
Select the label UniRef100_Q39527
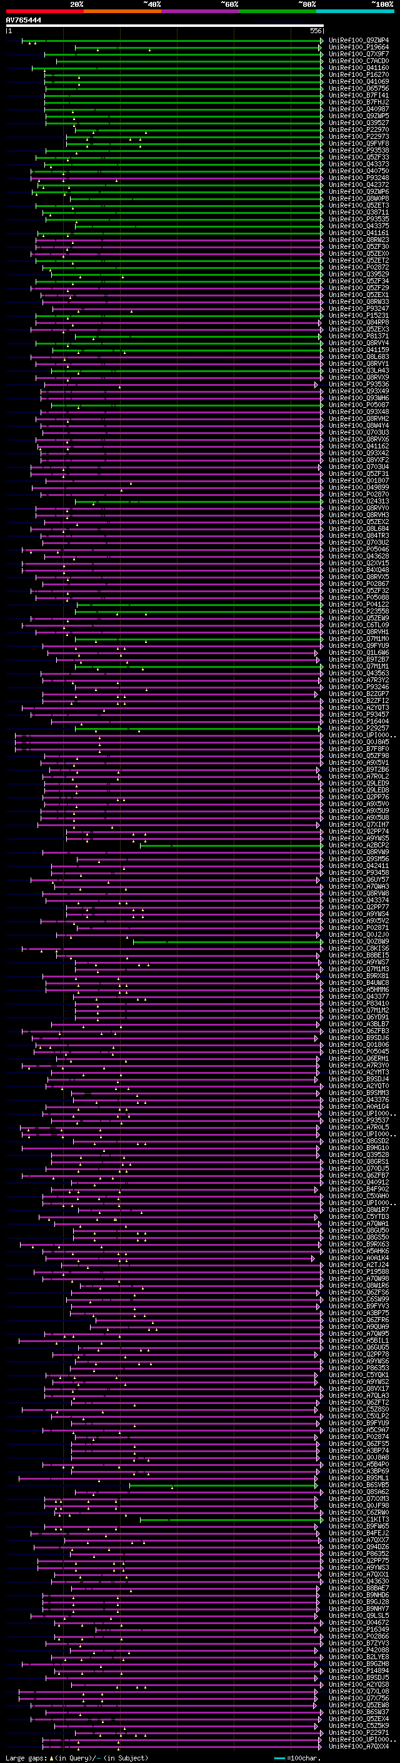[x=359, y=123]
